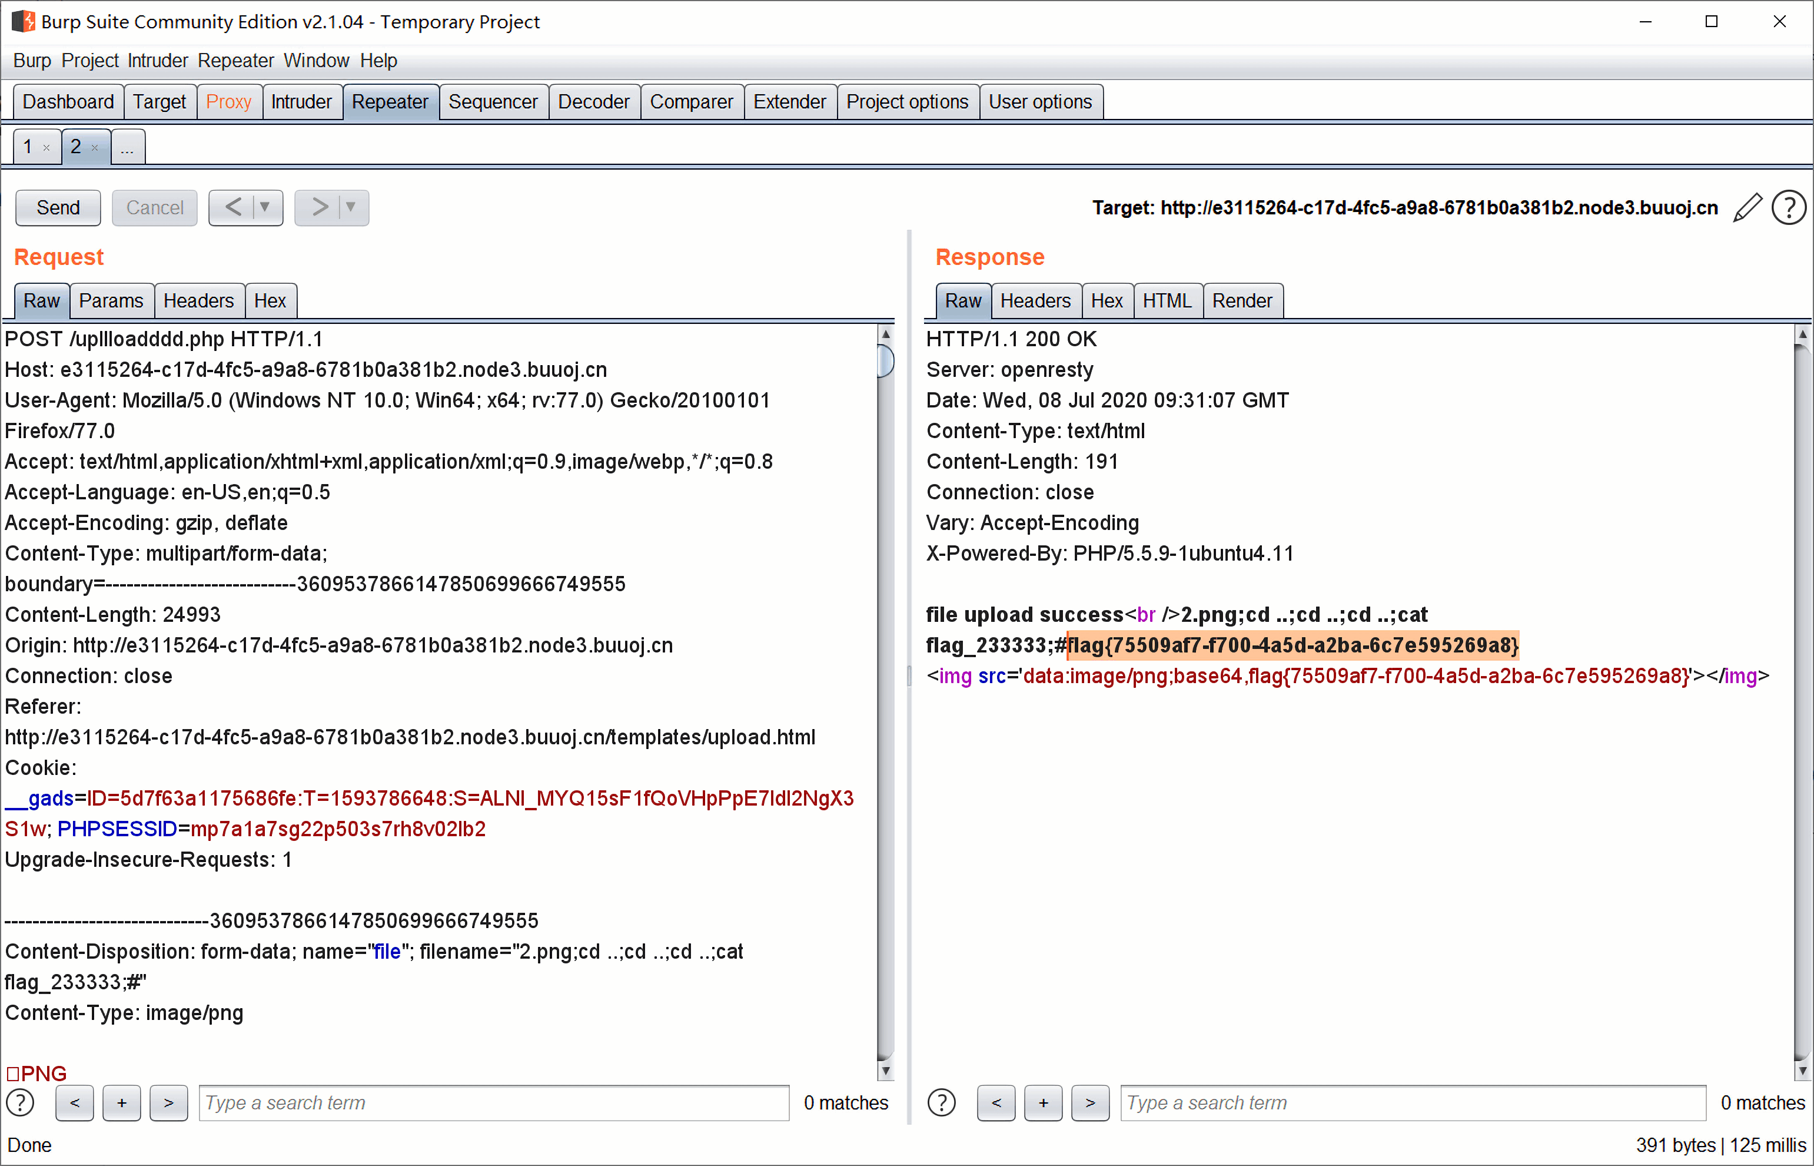1814x1166 pixels.
Task: Close Repeater tab 1 with its x
Action: tap(46, 148)
